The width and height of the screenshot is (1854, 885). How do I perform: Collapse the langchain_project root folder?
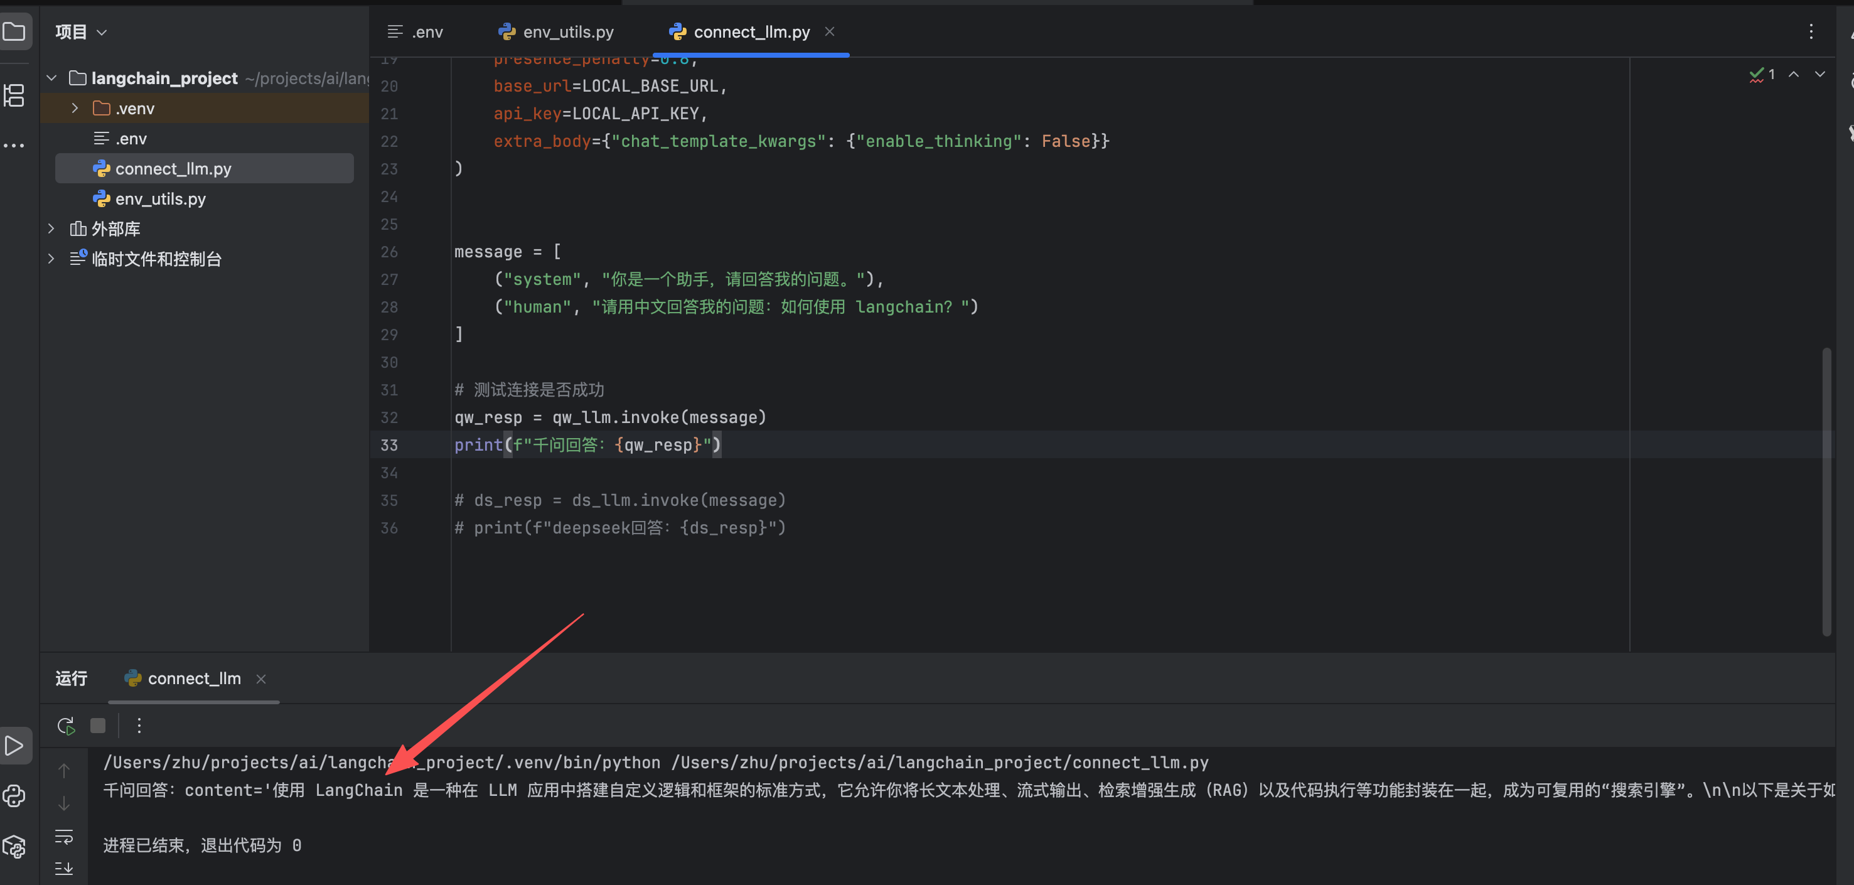[51, 78]
